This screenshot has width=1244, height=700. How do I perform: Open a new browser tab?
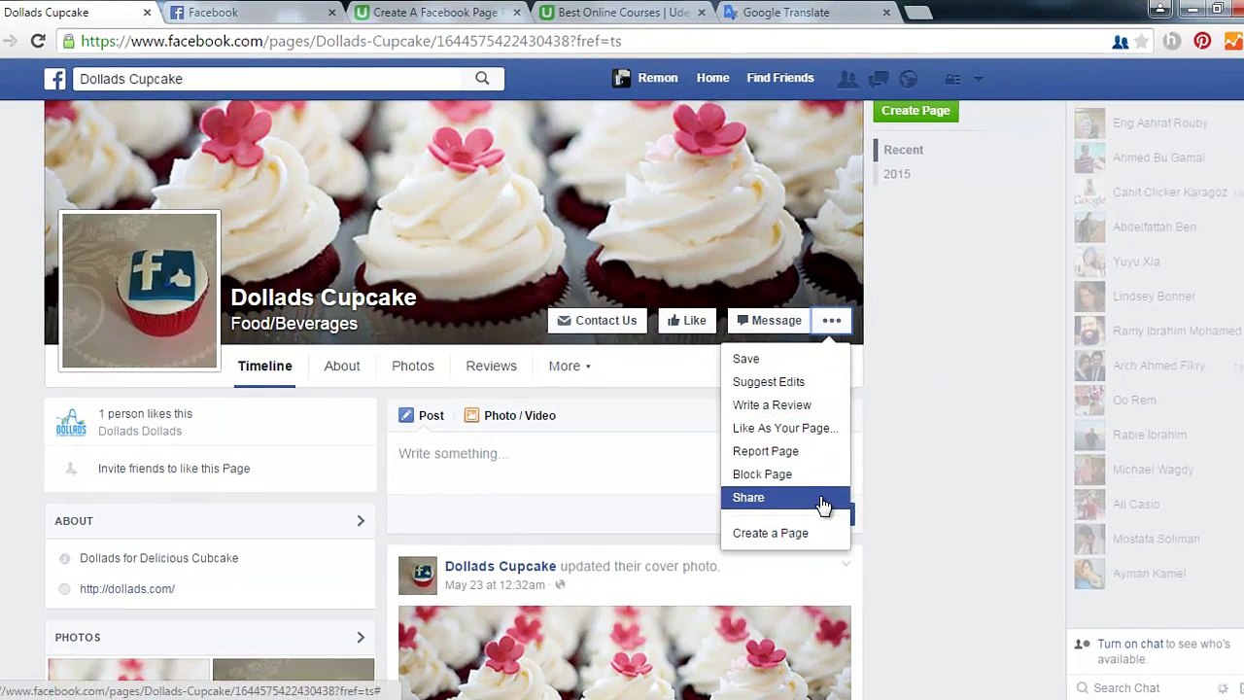click(x=918, y=13)
